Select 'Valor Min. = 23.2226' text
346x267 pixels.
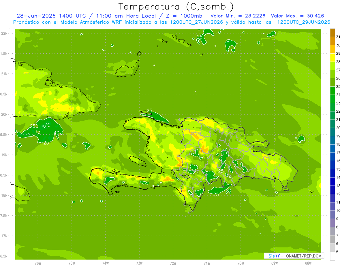[238, 16]
